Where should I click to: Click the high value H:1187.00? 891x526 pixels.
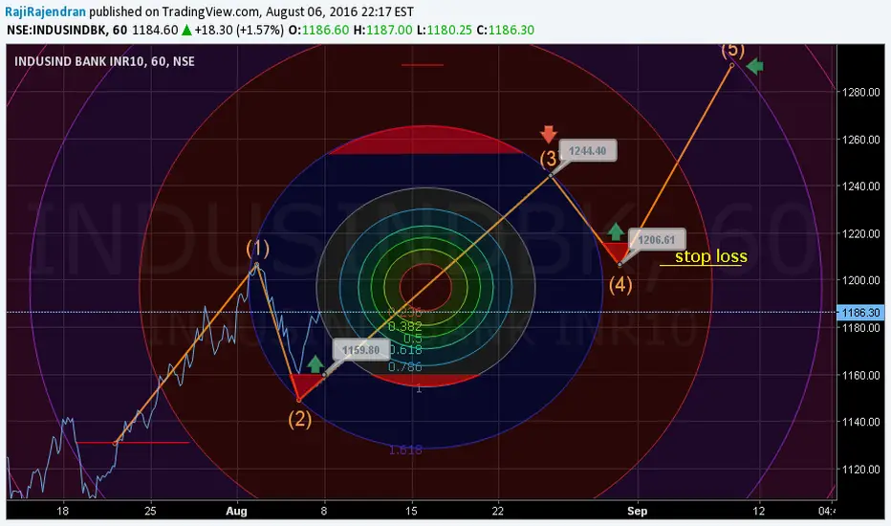coord(383,31)
